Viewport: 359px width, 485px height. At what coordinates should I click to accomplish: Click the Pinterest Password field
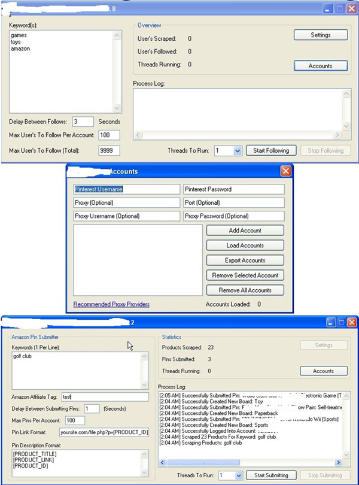tap(234, 189)
